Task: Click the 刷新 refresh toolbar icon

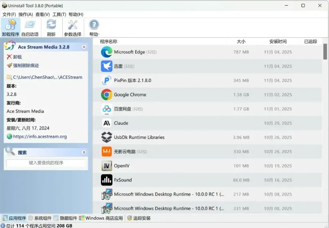Action: [51, 25]
